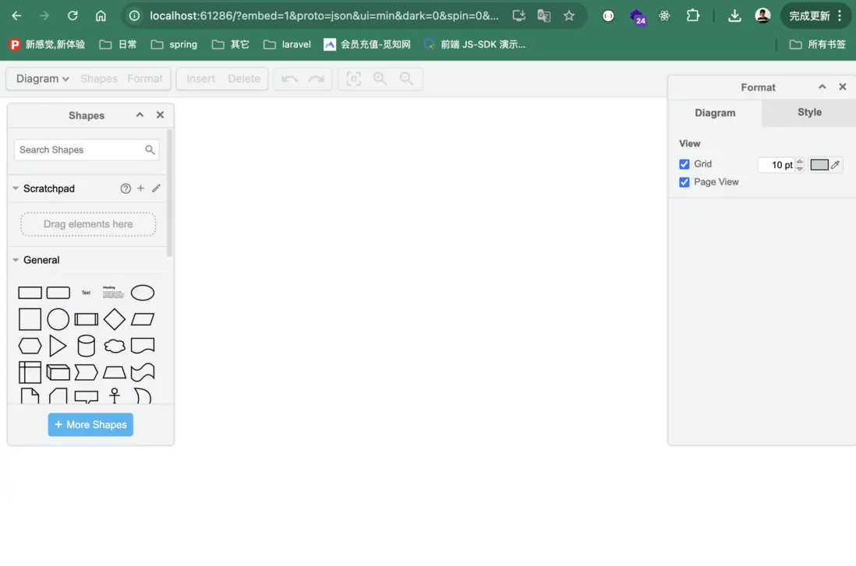The width and height of the screenshot is (856, 566).
Task: Switch to the Style tab
Action: (x=809, y=112)
